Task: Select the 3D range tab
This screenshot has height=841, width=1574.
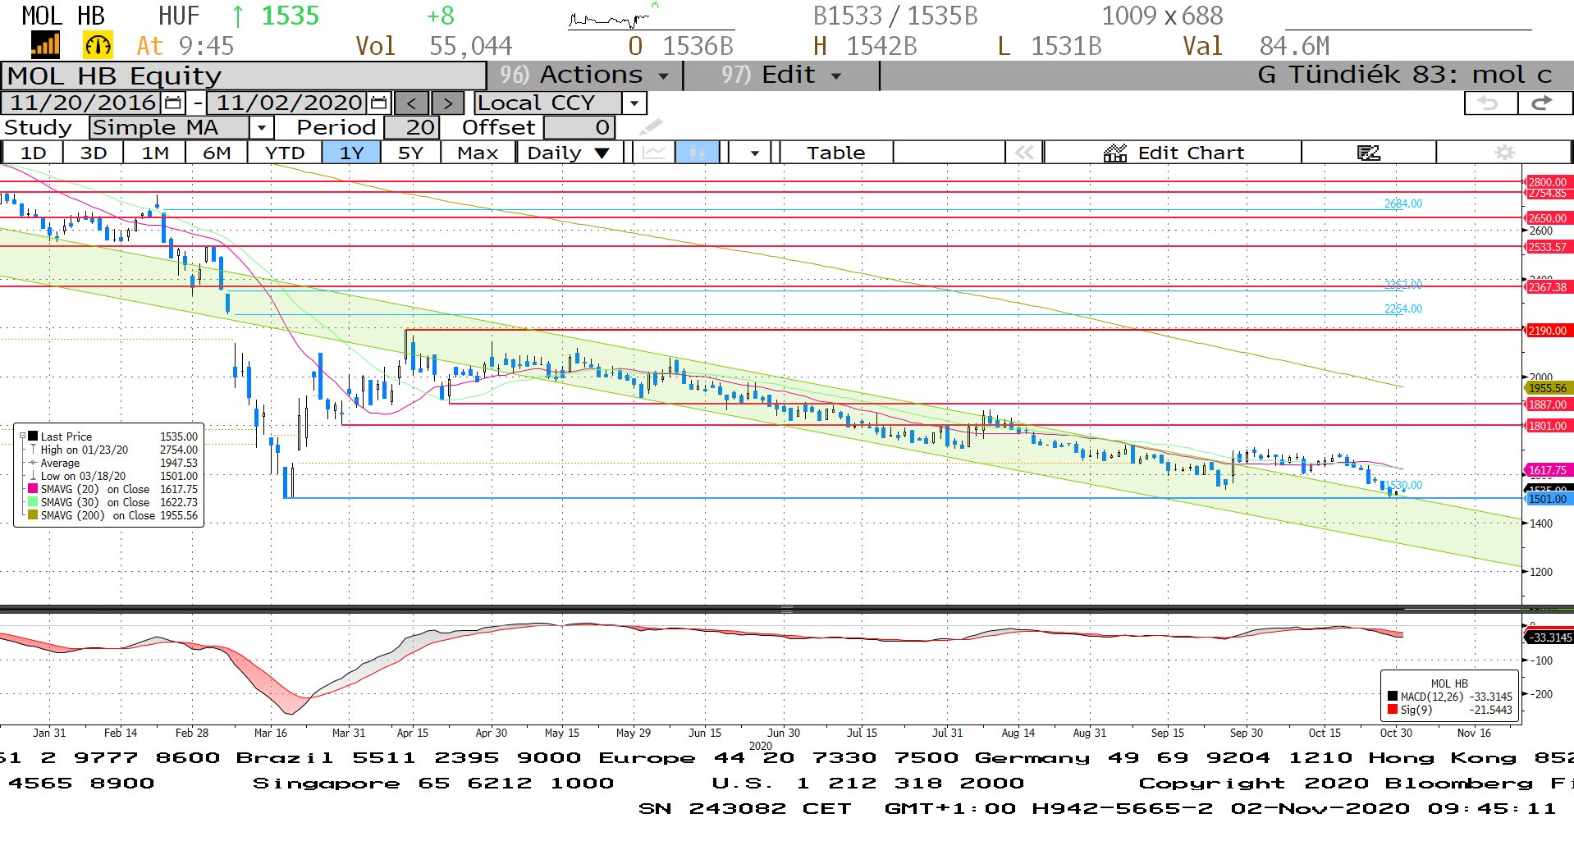Action: click(94, 153)
